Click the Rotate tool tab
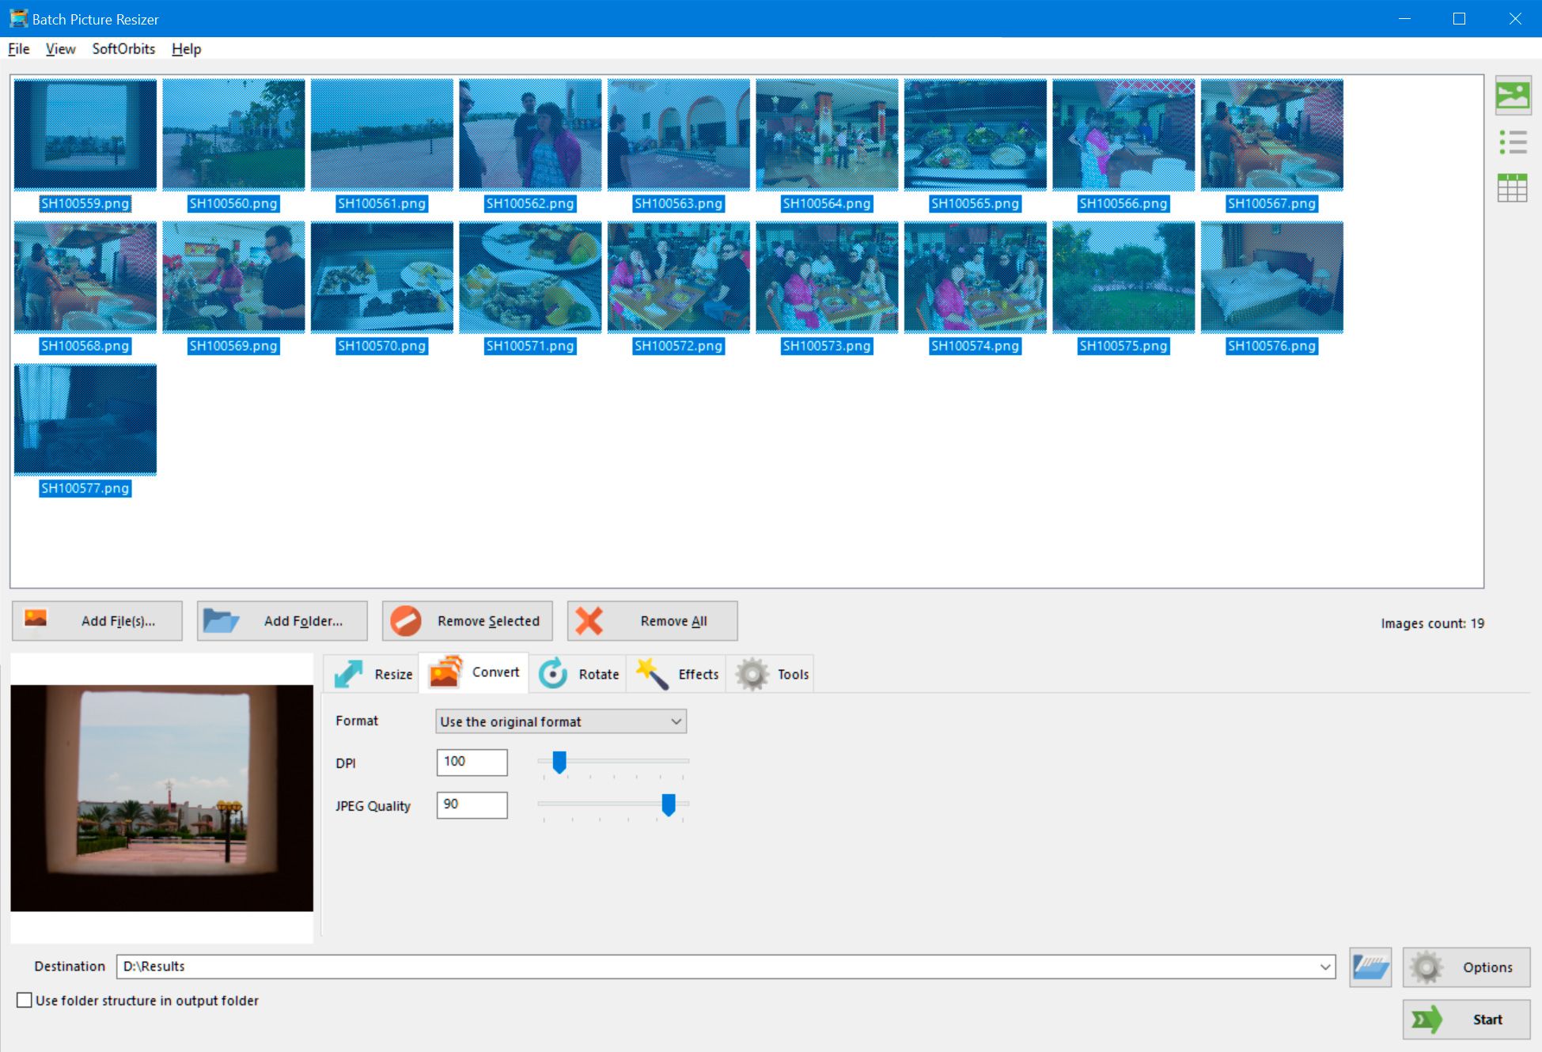 pyautogui.click(x=599, y=674)
